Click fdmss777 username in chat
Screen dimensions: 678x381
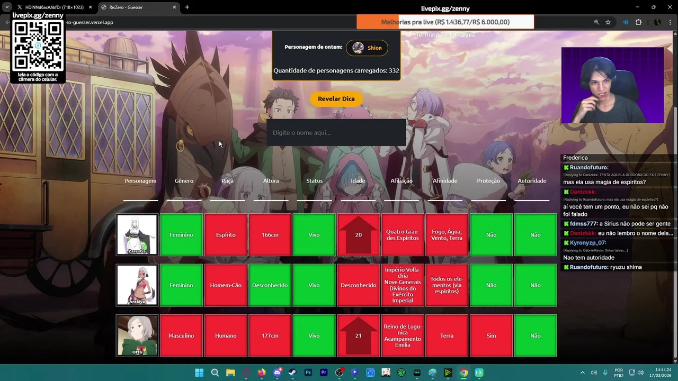tap(583, 224)
